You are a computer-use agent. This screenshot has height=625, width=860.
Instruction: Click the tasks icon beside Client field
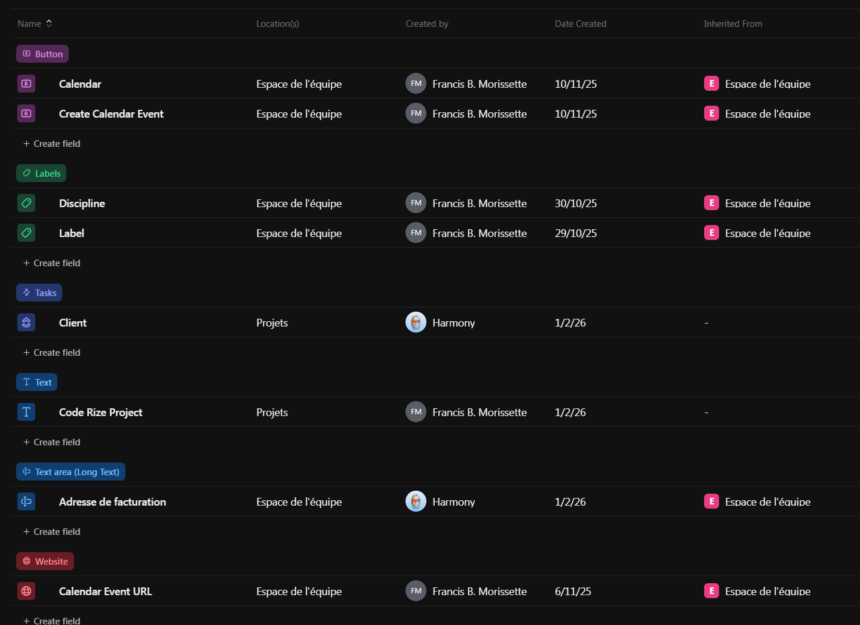26,322
